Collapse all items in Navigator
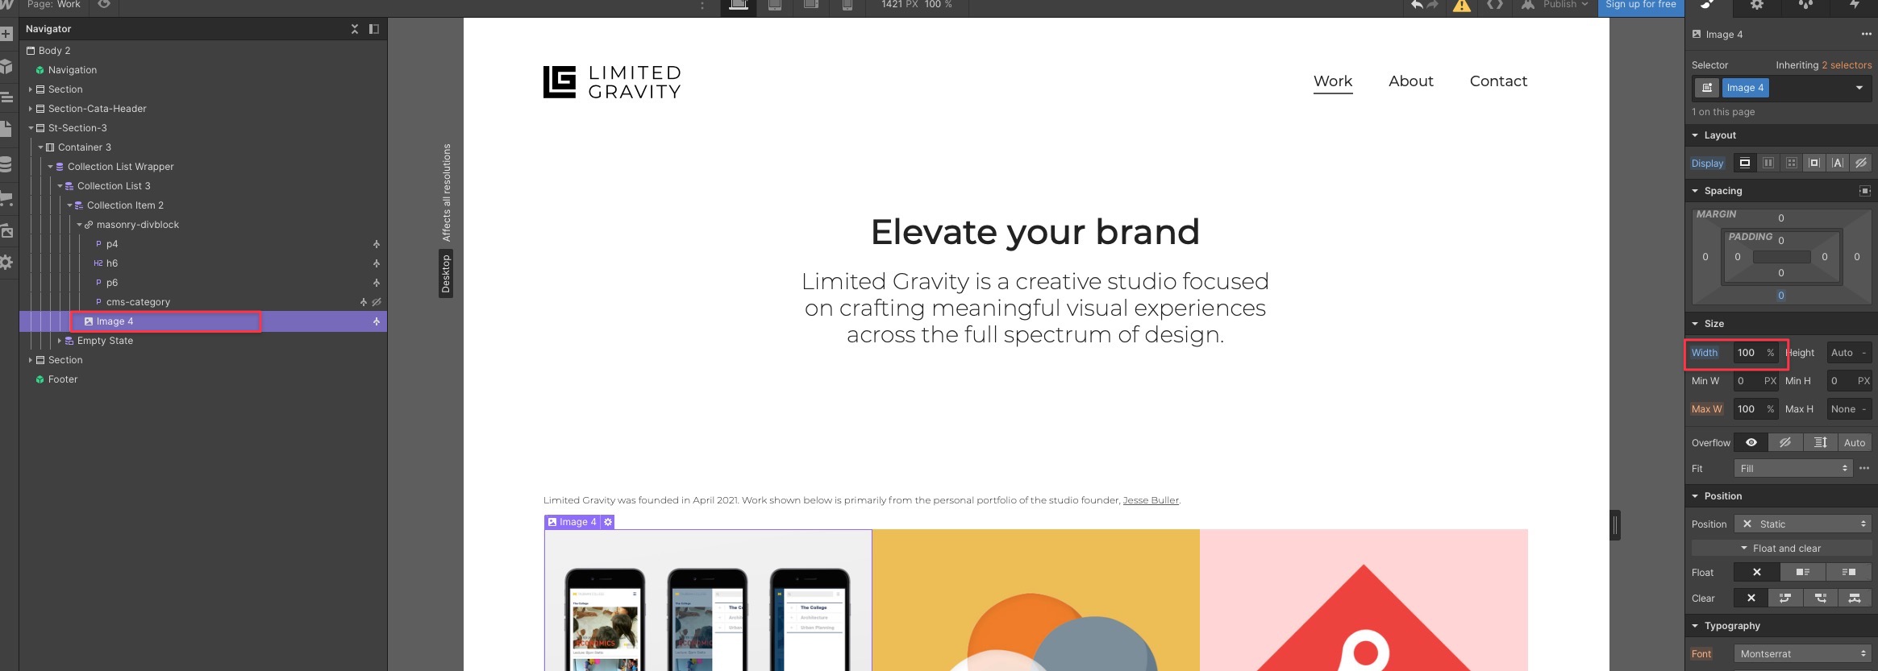The image size is (1878, 671). [x=354, y=29]
